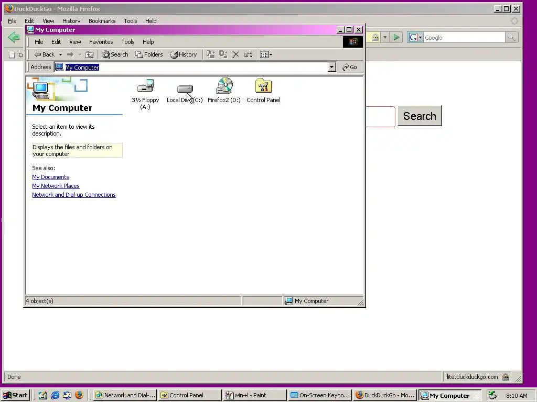537x402 pixels.
Task: Open the Views dropdown button
Action: [x=266, y=54]
